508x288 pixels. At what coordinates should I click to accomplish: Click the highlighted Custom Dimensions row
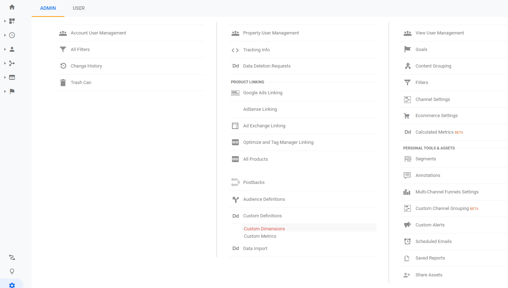click(x=264, y=229)
